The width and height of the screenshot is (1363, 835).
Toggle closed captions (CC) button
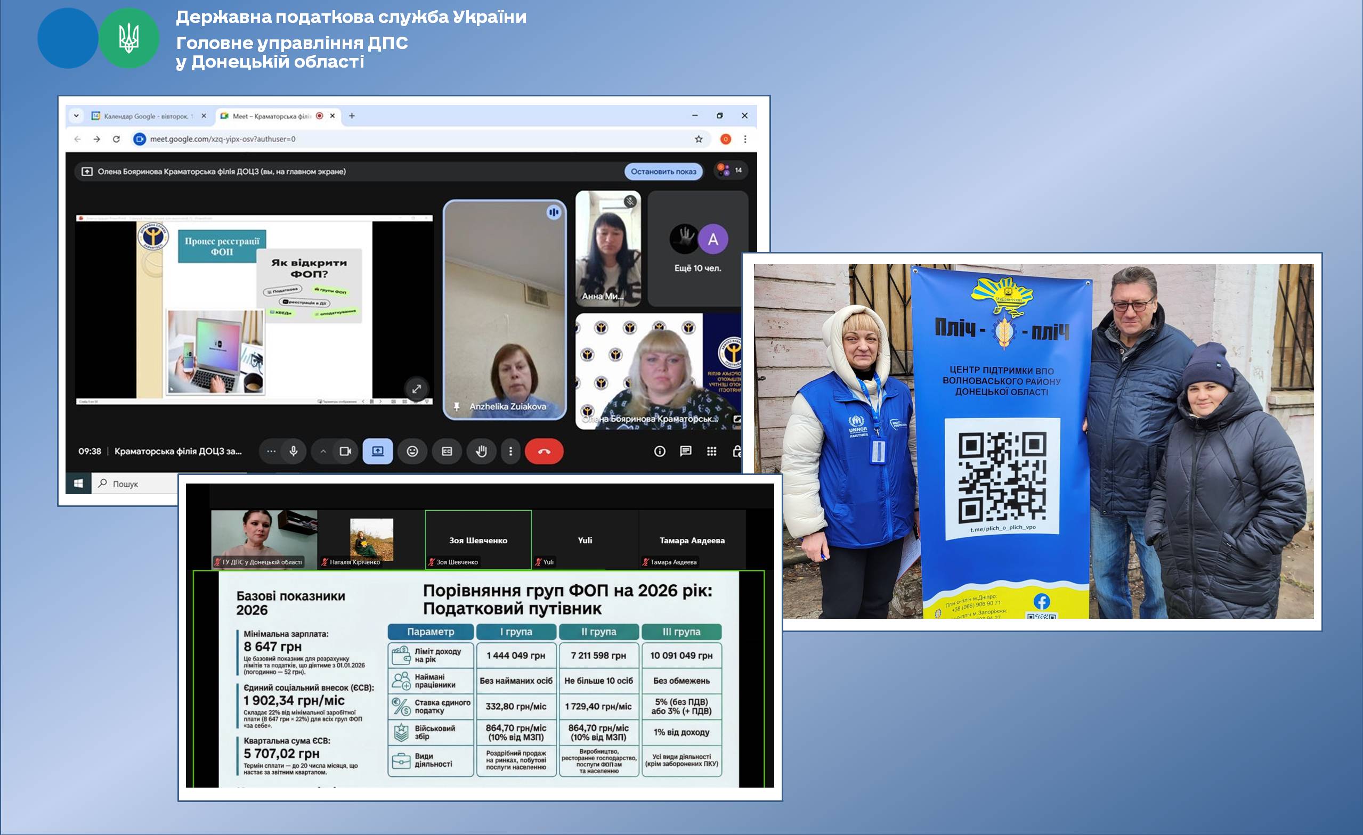tap(447, 451)
